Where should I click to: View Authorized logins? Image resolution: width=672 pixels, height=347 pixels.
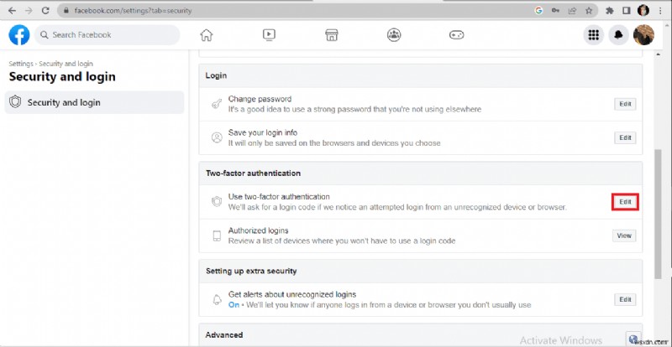click(624, 236)
